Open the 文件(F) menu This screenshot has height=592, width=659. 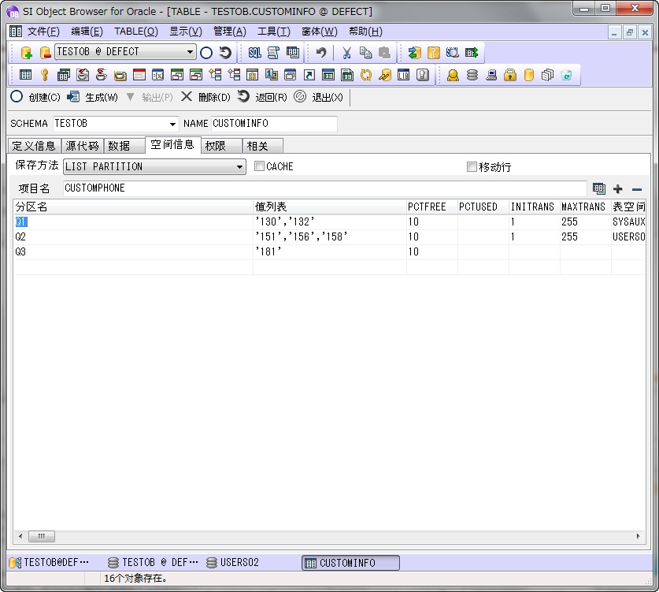tap(43, 32)
